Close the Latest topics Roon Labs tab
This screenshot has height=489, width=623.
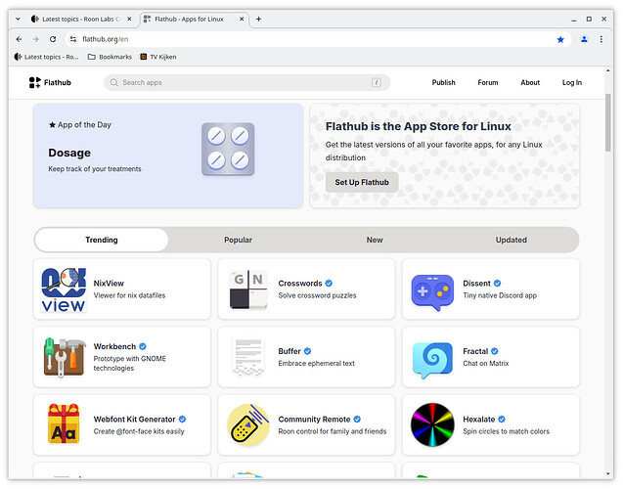coord(129,19)
